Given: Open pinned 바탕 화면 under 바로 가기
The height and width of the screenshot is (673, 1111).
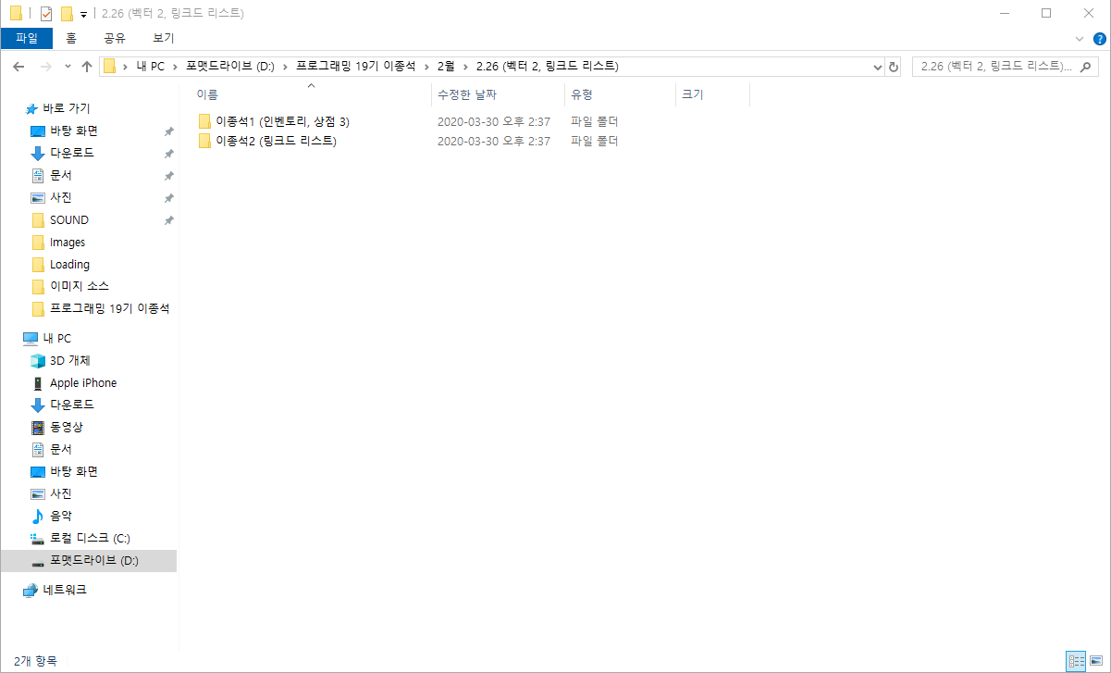Looking at the screenshot, I should [73, 131].
